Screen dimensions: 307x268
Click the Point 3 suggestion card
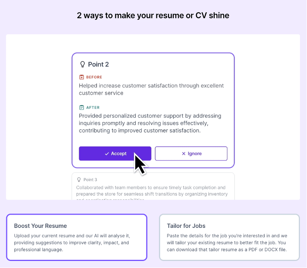[153, 187]
